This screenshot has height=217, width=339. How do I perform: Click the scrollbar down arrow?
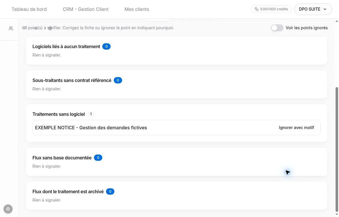(337, 214)
